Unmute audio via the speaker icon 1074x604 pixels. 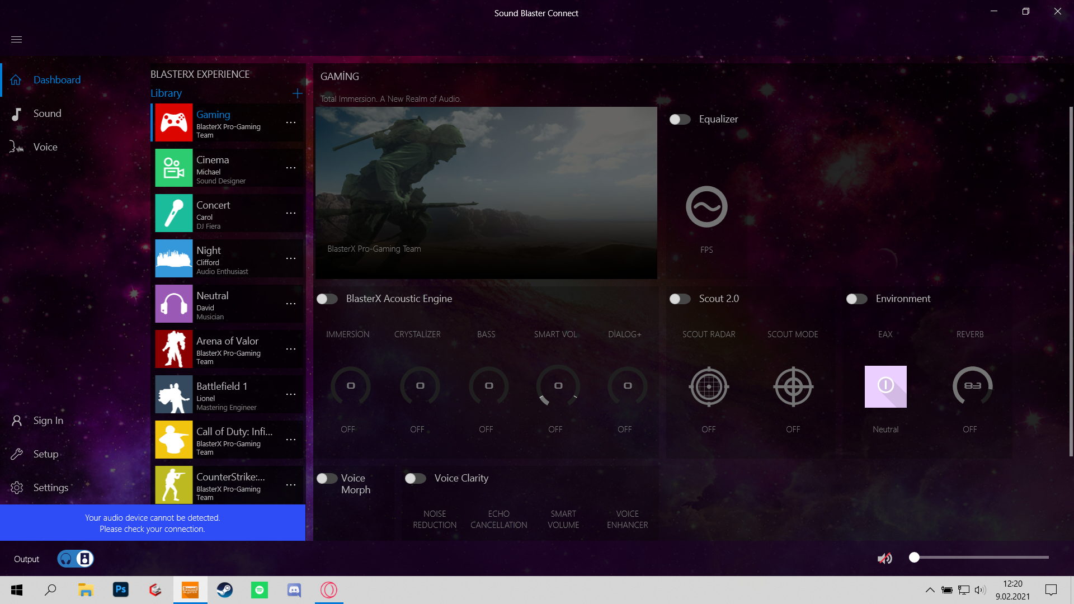pyautogui.click(x=884, y=558)
